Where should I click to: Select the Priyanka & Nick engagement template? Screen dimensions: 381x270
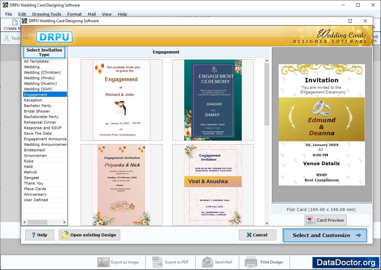coord(122,185)
